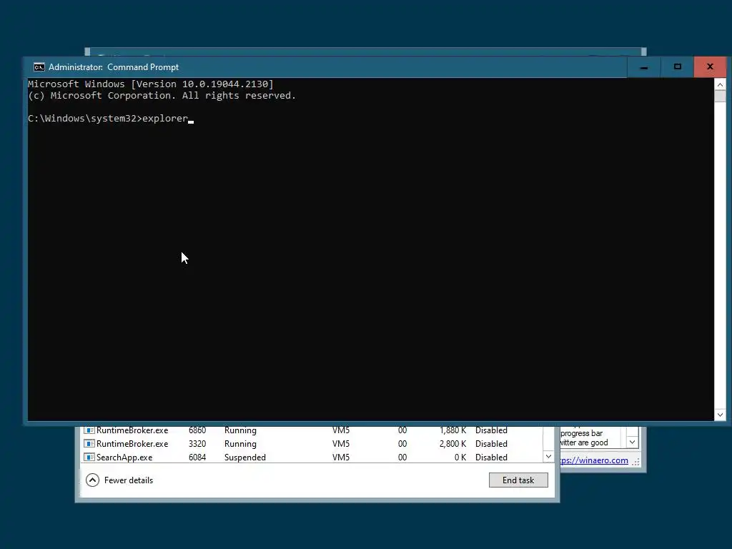732x549 pixels.
Task: Click the 2,800 K memory value
Action: click(452, 443)
